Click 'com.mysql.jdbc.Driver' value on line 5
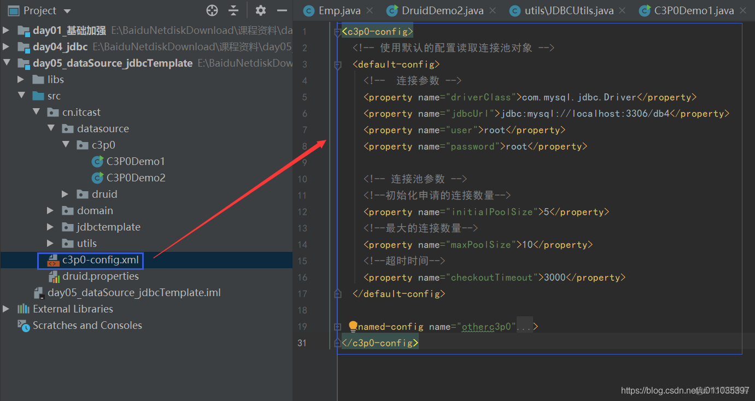The width and height of the screenshot is (755, 401). click(x=579, y=97)
